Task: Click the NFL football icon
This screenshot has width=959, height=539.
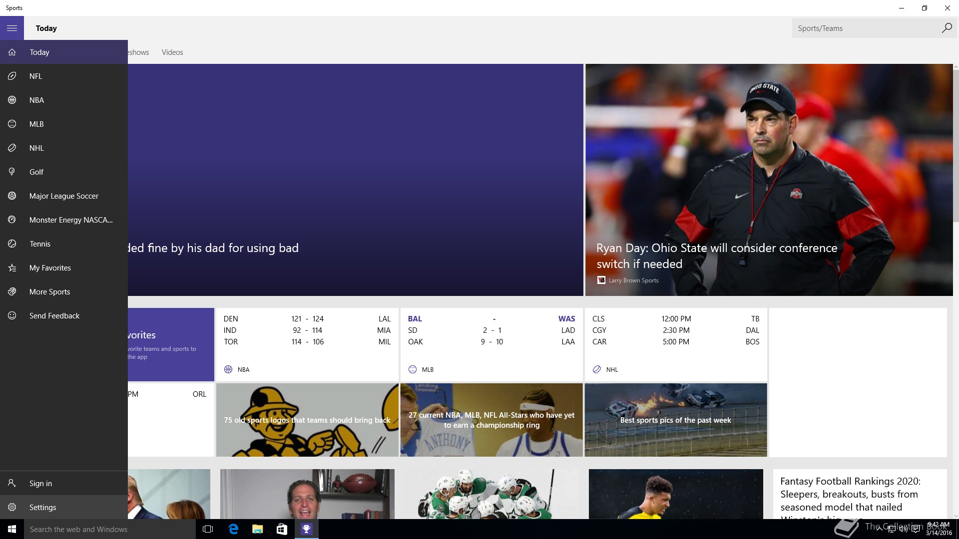Action: click(x=12, y=76)
